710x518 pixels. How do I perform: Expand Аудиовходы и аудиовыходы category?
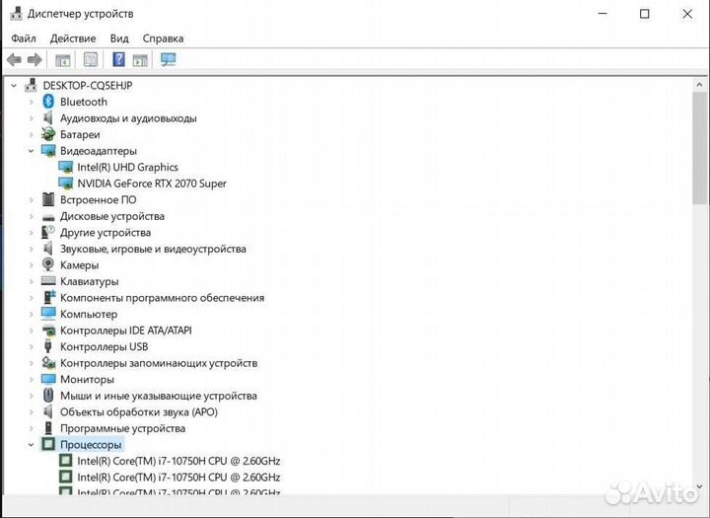coord(32,118)
